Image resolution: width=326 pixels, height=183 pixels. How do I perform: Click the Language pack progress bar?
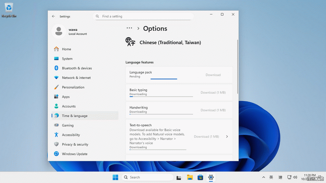(164, 78)
